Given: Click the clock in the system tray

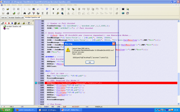Looking at the screenshot, I should coord(176,110).
